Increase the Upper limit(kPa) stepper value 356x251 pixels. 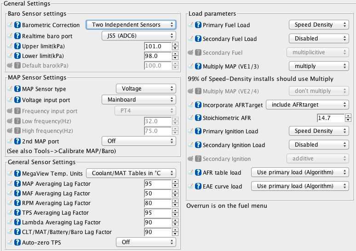pyautogui.click(x=175, y=44)
